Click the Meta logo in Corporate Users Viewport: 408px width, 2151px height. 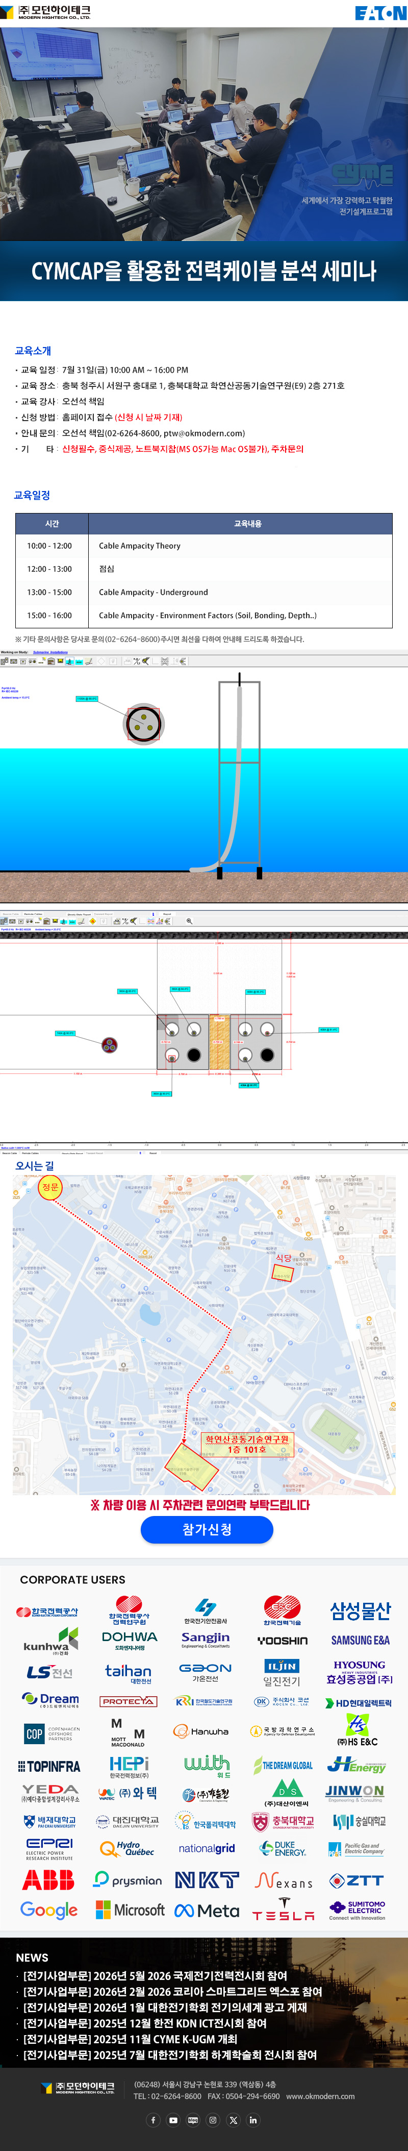tap(207, 1910)
